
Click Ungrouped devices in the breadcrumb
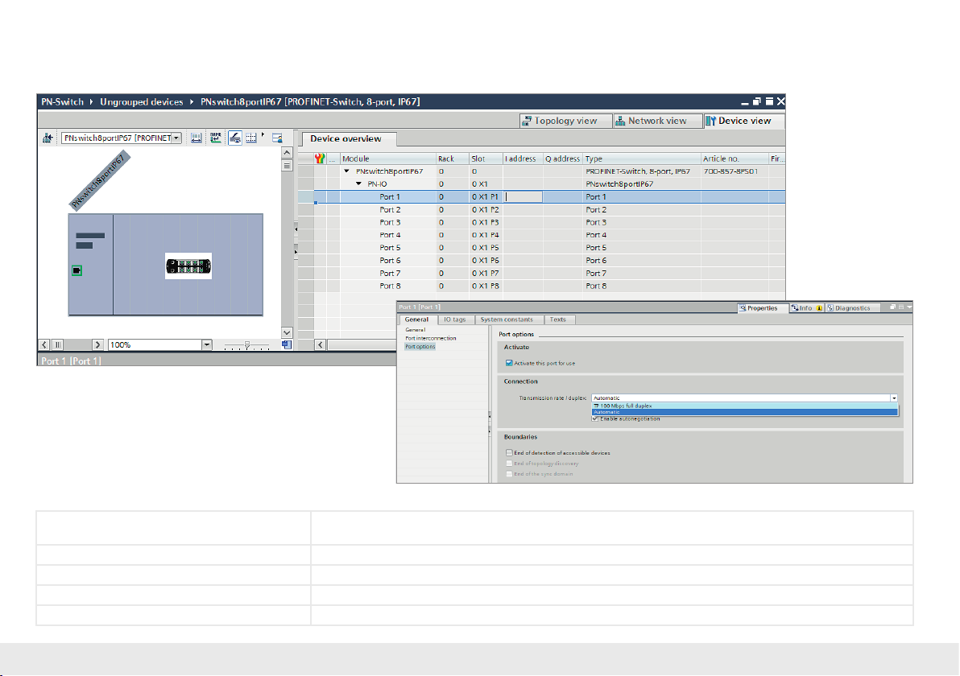pyautogui.click(x=142, y=102)
